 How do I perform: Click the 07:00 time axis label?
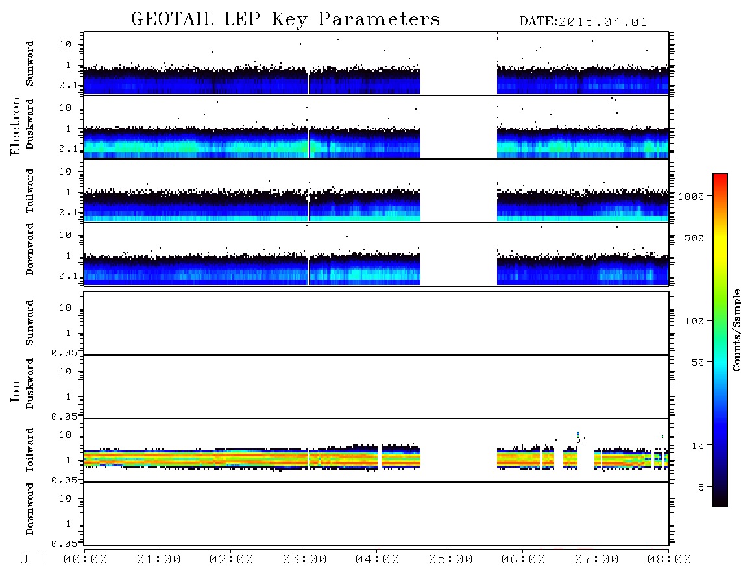[597, 560]
